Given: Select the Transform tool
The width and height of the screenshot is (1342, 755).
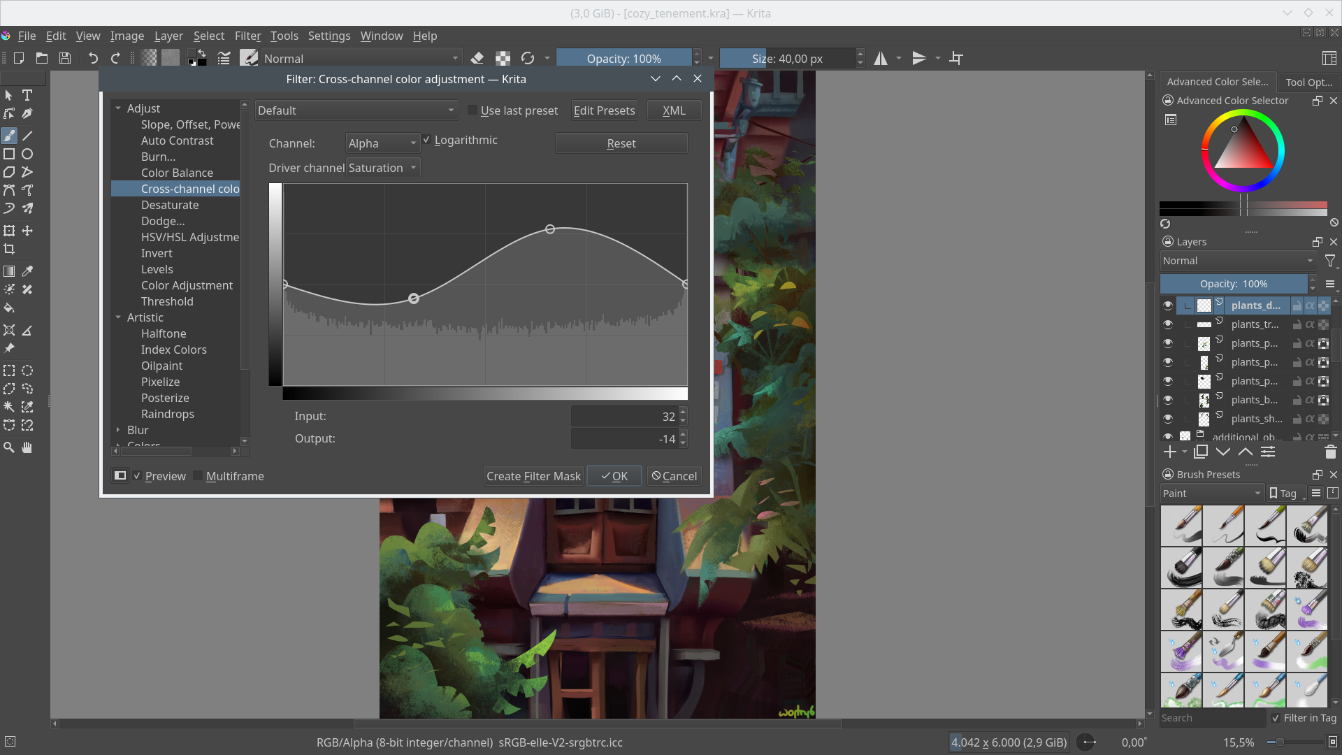Looking at the screenshot, I should pyautogui.click(x=9, y=229).
